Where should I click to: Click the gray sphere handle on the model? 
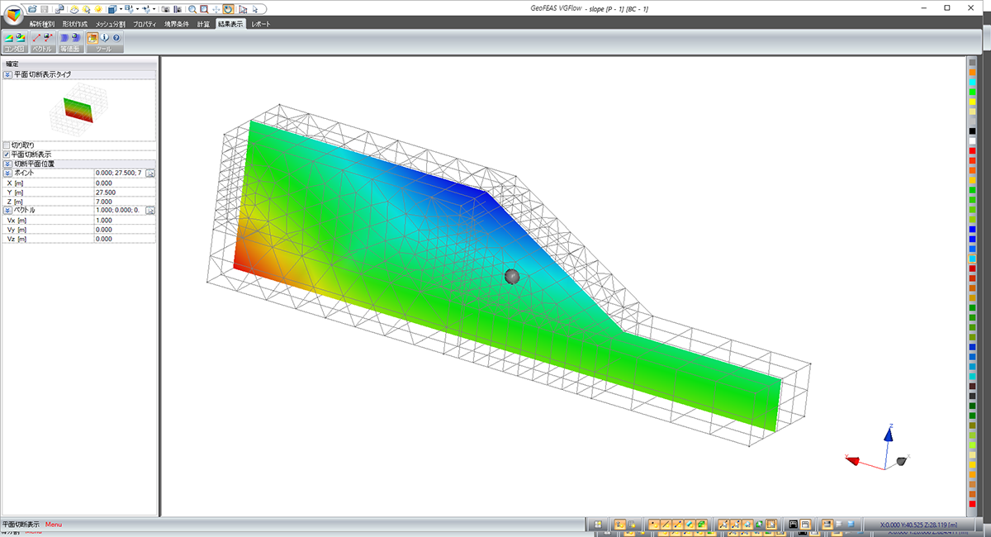pos(512,277)
